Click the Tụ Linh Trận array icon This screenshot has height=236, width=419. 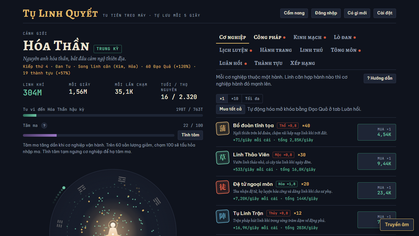pyautogui.click(x=223, y=216)
